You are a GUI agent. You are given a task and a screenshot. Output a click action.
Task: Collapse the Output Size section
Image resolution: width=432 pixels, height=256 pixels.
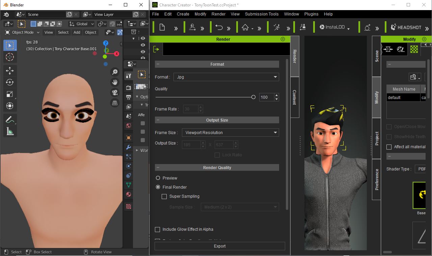click(158, 120)
